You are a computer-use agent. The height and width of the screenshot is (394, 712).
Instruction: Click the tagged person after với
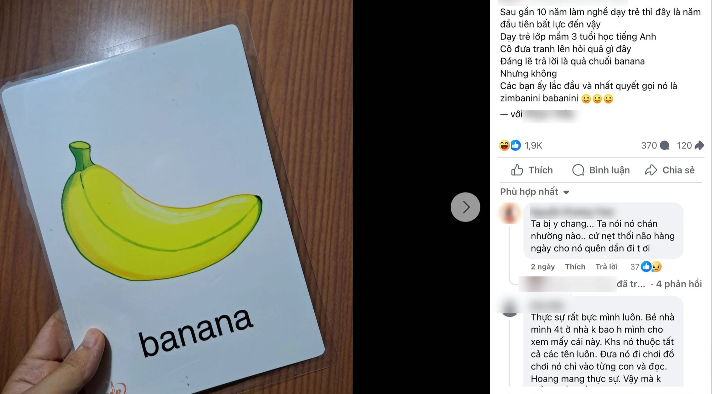[x=551, y=115]
